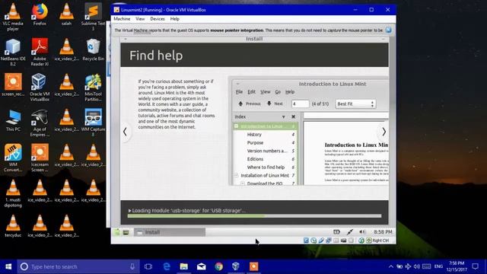The width and height of the screenshot is (487, 274).
Task: Select the Recycle Bin desktop icon
Action: [x=93, y=49]
